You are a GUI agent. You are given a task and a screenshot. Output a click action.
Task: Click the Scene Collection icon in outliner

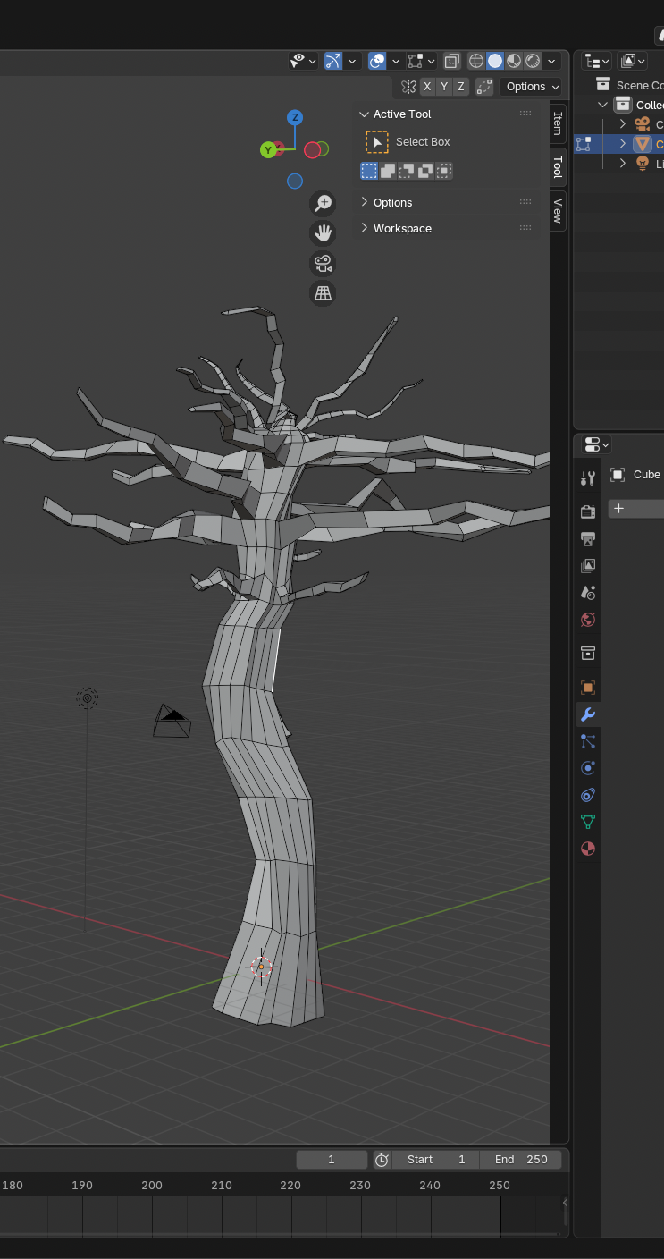(x=603, y=85)
